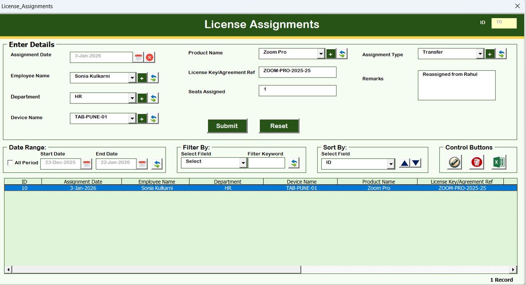This screenshot has height=285, width=526.
Task: Add new employee with green plus button
Action: click(142, 78)
